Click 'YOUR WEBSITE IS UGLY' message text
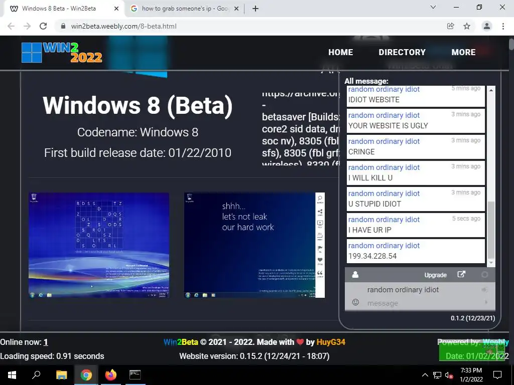The image size is (514, 385). [388, 126]
